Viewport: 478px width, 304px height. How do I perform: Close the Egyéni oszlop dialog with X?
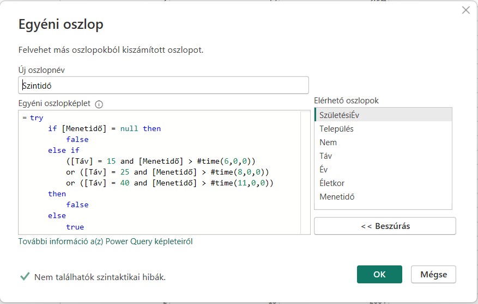click(x=466, y=10)
